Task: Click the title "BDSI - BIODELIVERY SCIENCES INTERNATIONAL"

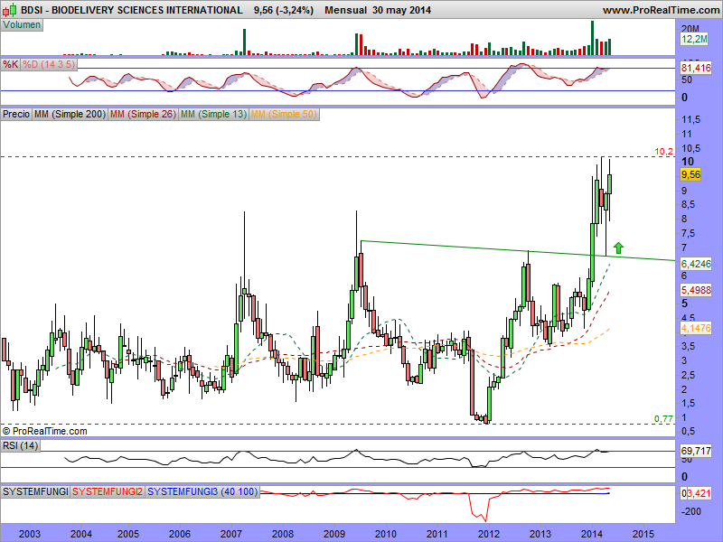Action: (131, 10)
